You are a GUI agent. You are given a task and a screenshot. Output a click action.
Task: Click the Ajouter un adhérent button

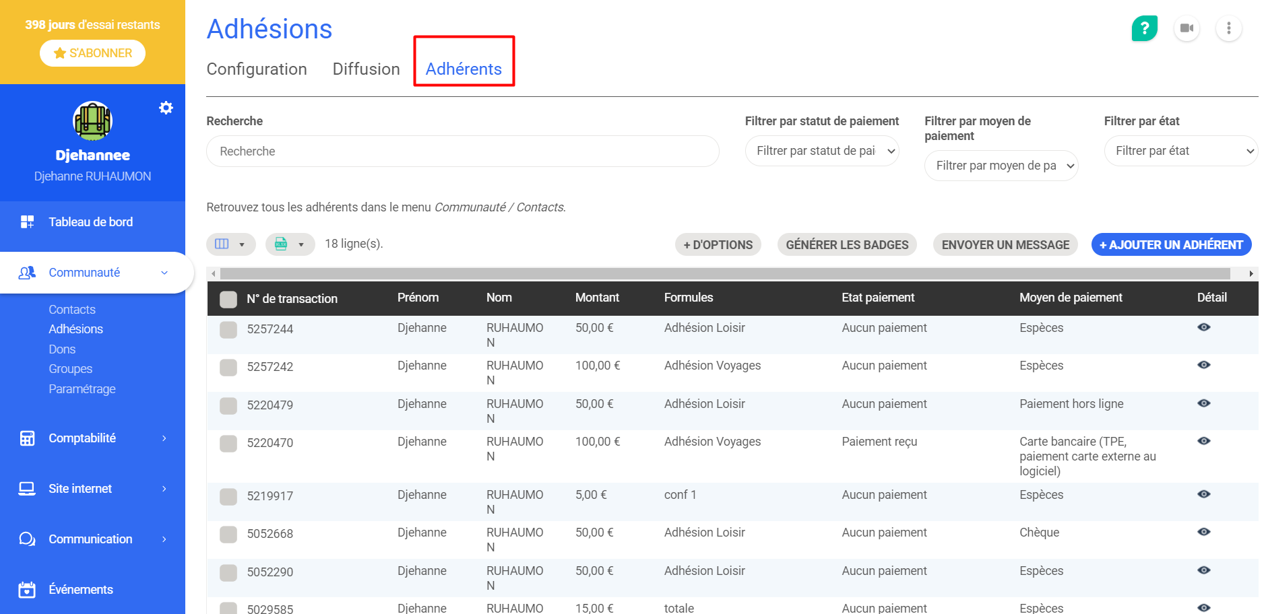coord(1170,245)
